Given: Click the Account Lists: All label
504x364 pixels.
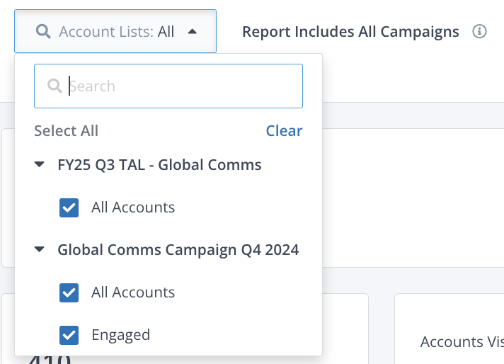Looking at the screenshot, I should pyautogui.click(x=117, y=32).
